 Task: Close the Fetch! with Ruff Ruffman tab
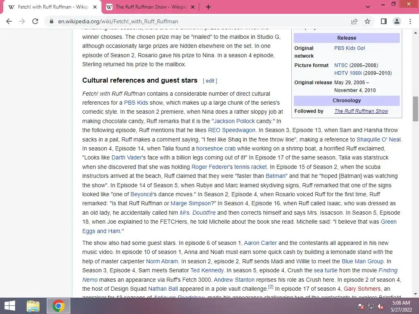click(95, 7)
